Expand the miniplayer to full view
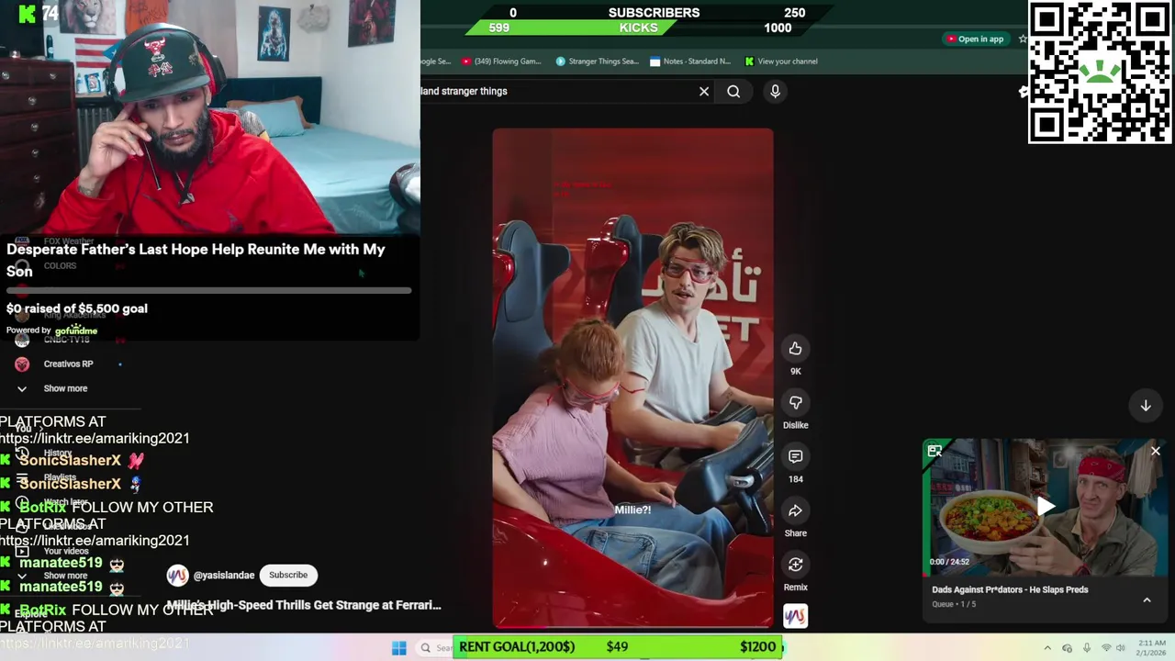 (934, 451)
